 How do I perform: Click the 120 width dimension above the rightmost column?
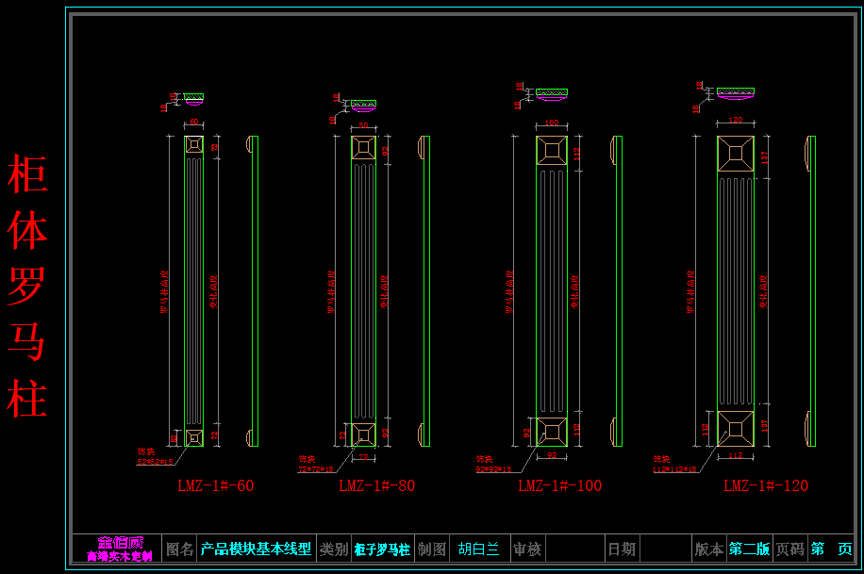click(x=736, y=121)
